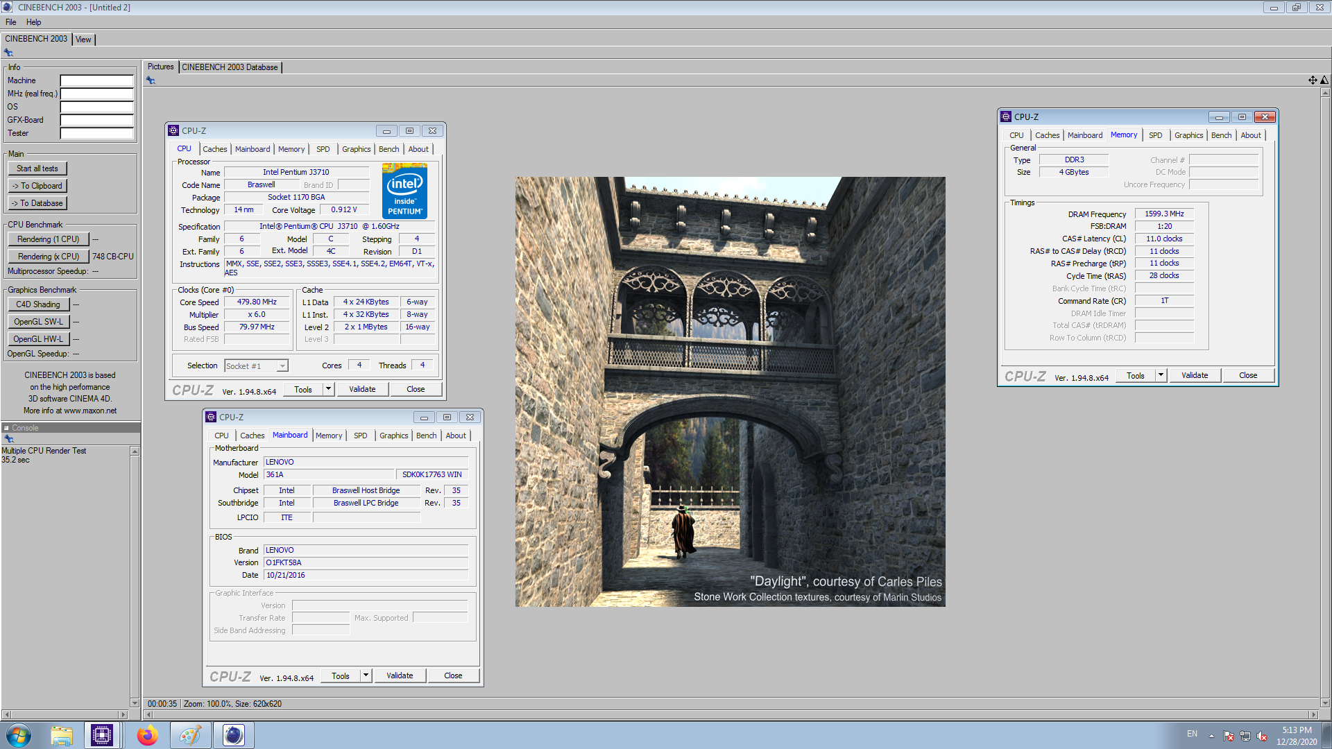
Task: Run Rendering (x CPU) benchmark
Action: 49,257
